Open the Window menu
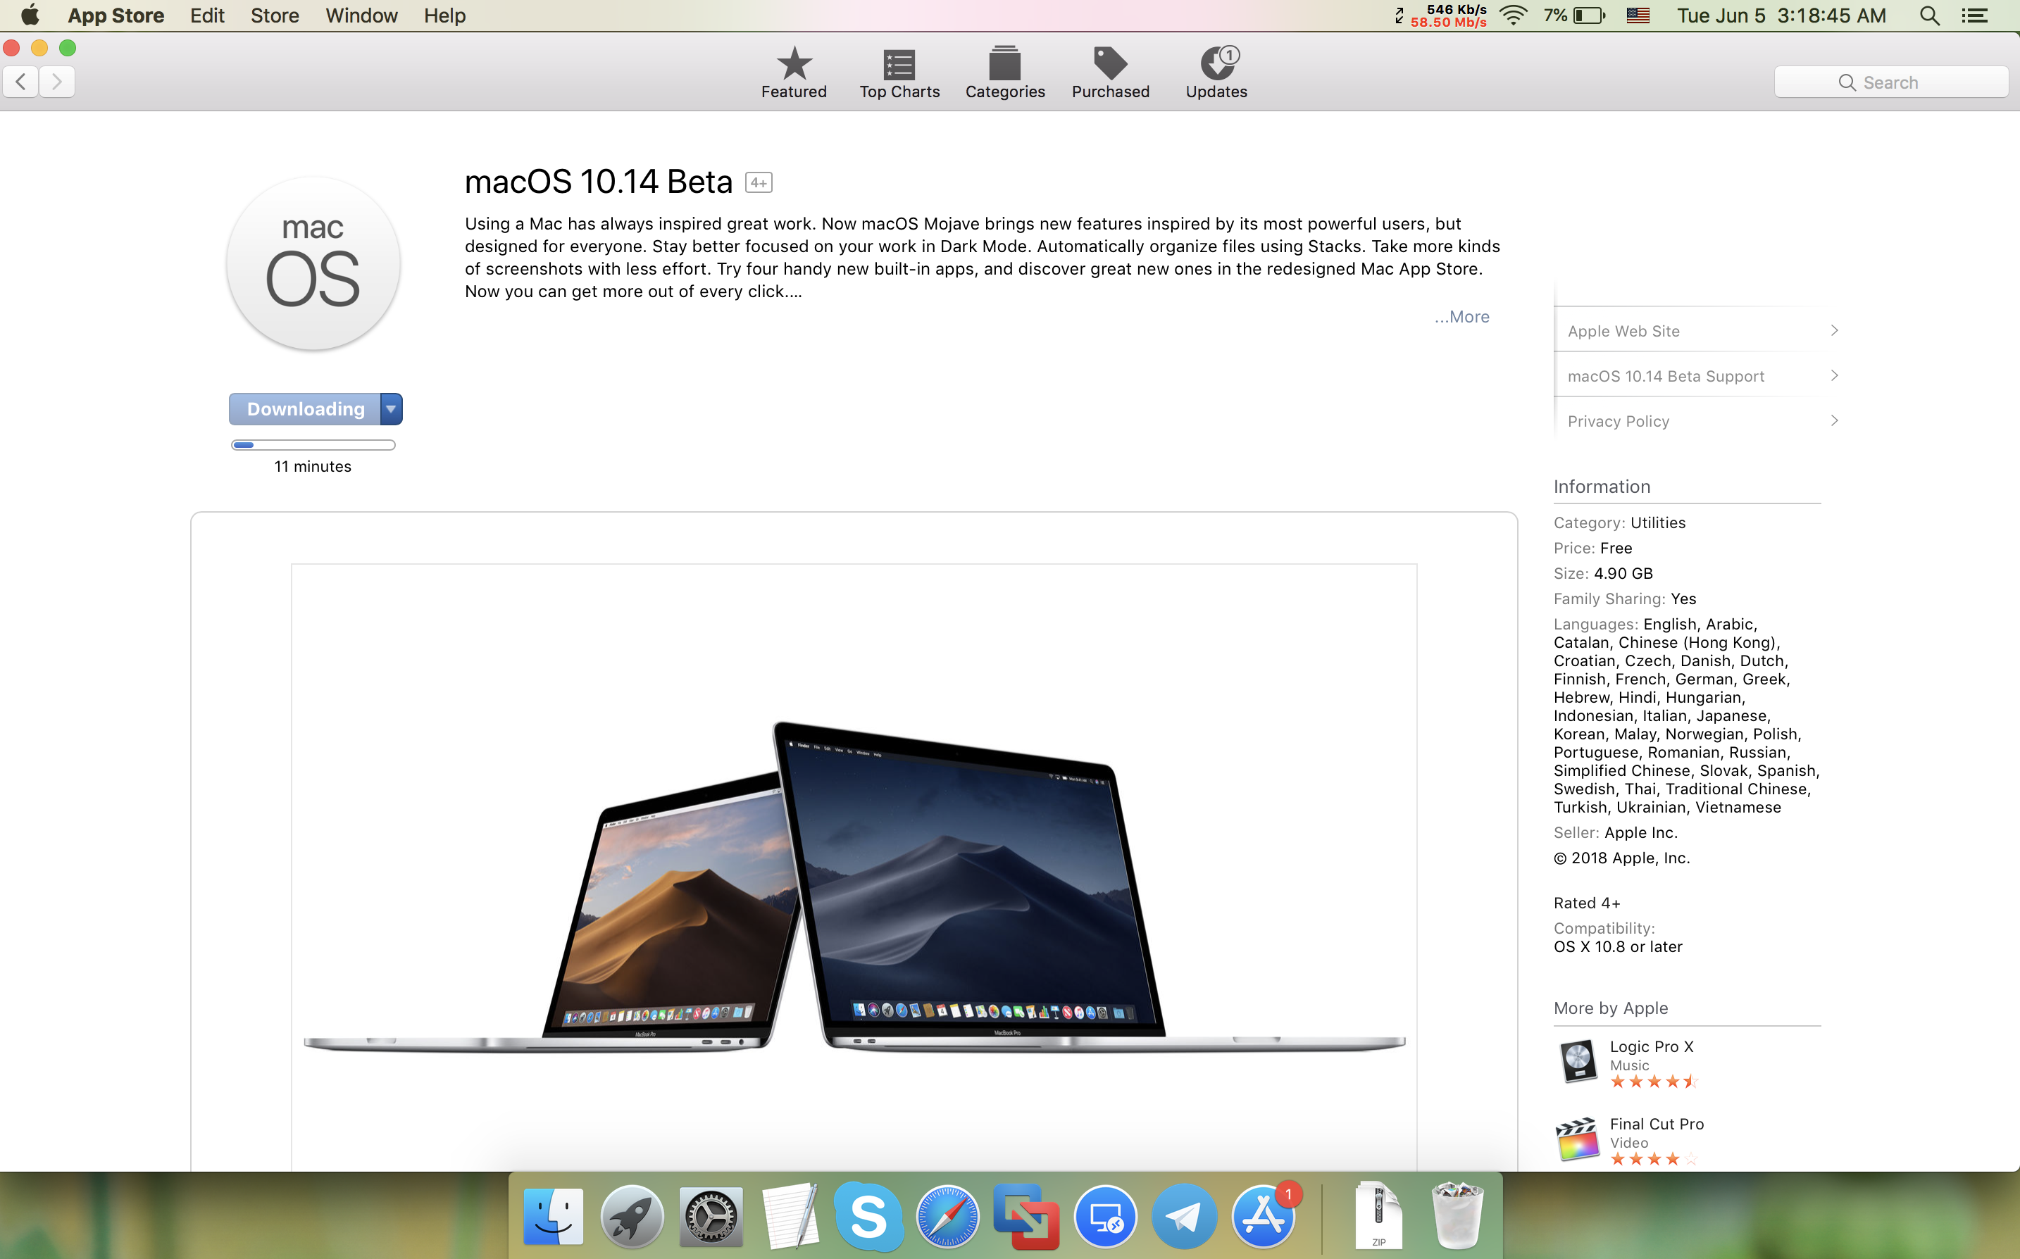Viewport: 2020px width, 1259px height. pos(361,15)
